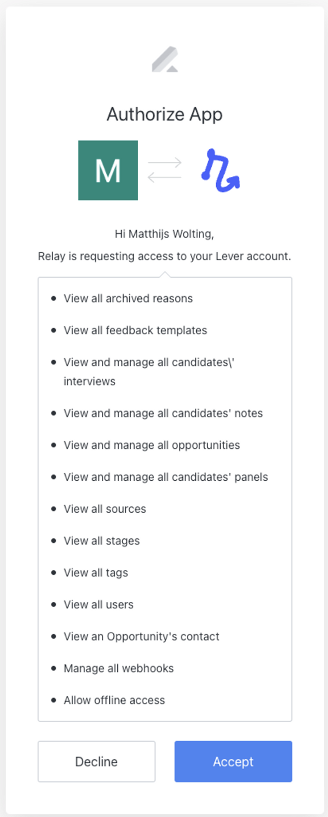Click 'View and manage all candidates' notes'
Screen dimensions: 328x817
(163, 413)
